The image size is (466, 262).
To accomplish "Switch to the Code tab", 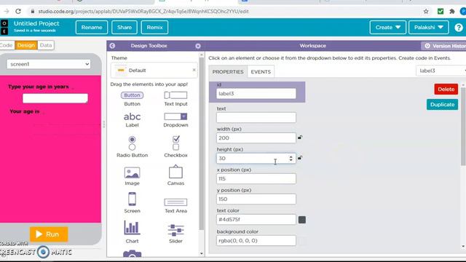I will [7, 45].
